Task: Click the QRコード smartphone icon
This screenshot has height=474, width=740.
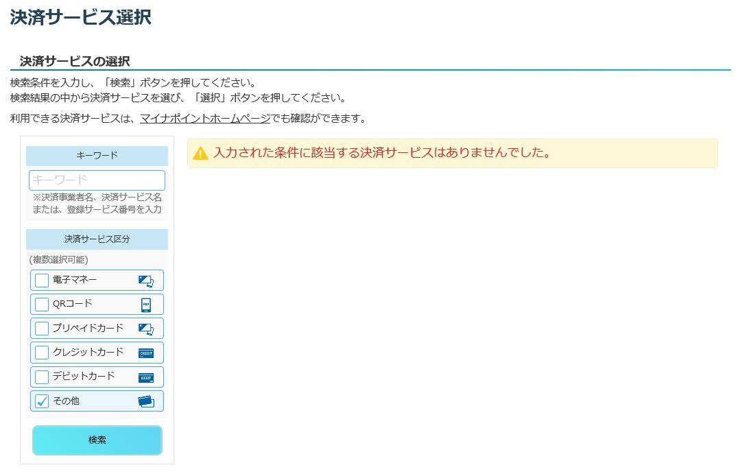Action: 146,305
